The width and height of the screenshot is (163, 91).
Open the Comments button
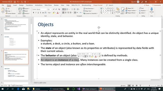point(156,5)
